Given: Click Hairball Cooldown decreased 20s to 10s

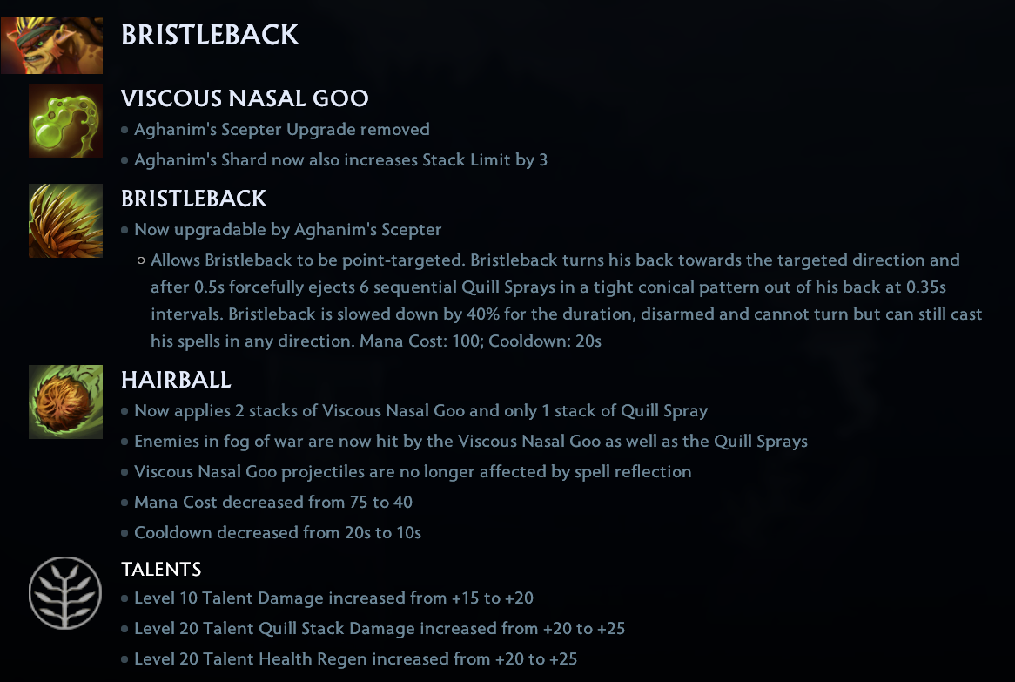Looking at the screenshot, I should [x=277, y=533].
